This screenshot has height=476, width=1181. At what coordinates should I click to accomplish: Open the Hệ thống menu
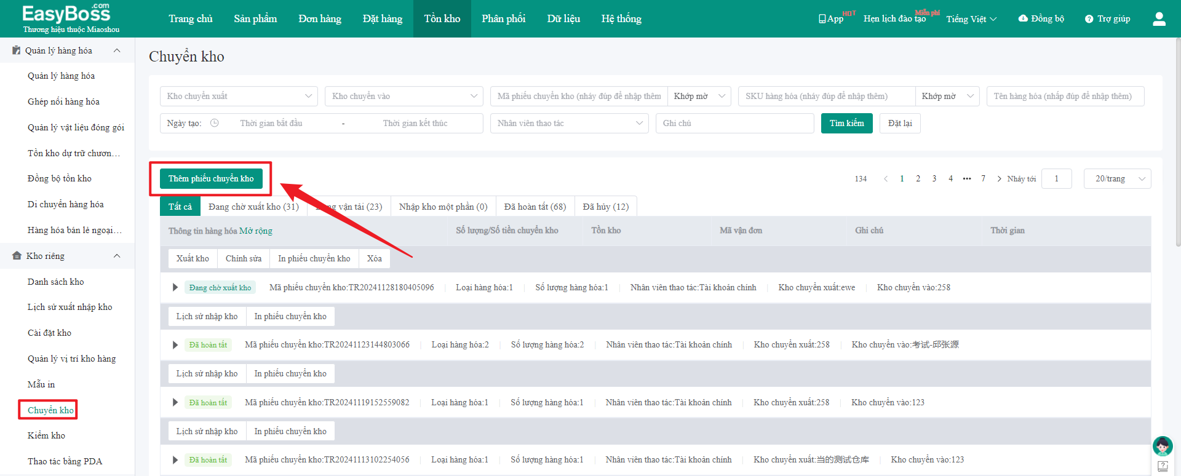[621, 19]
